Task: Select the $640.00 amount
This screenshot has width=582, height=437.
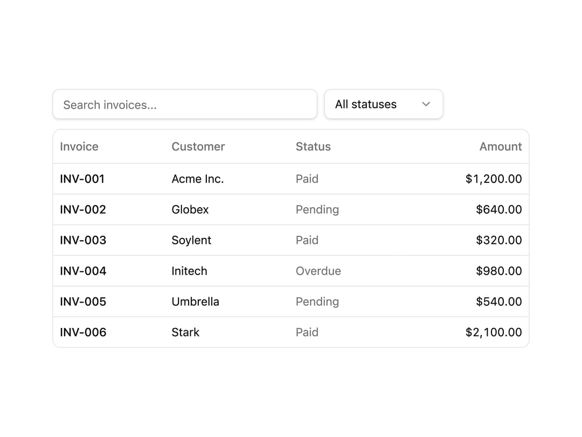Action: pos(499,209)
